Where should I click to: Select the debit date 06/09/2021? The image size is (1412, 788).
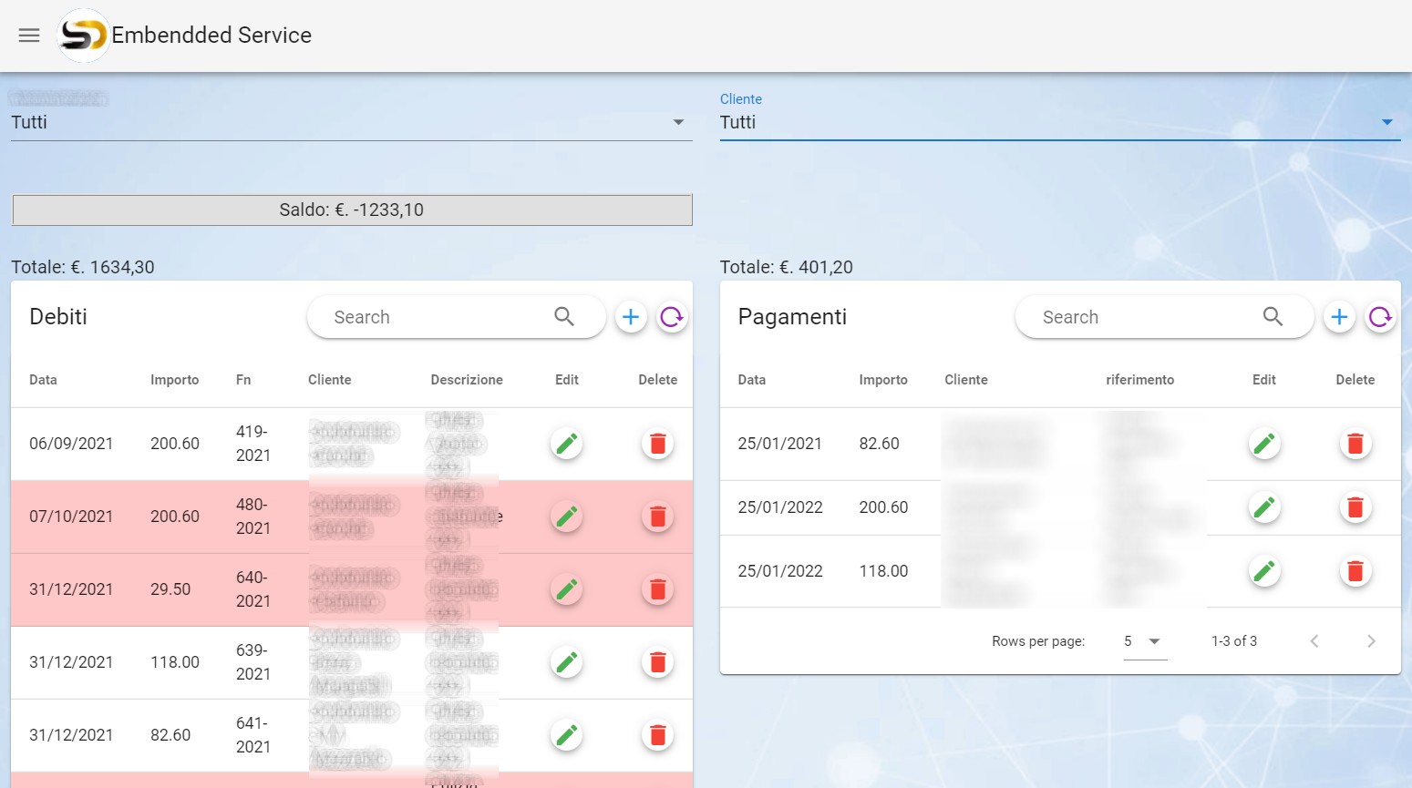tap(71, 444)
